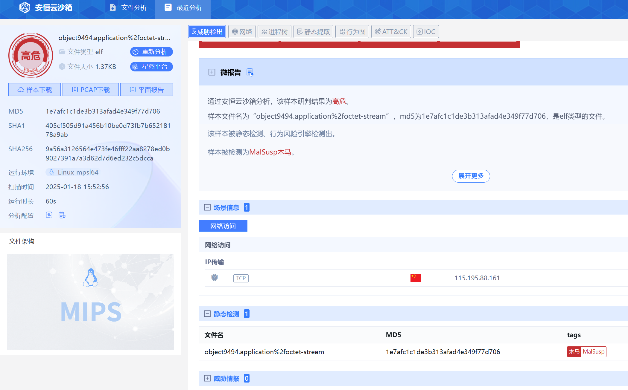Click the 重新分析 button

[x=151, y=52]
